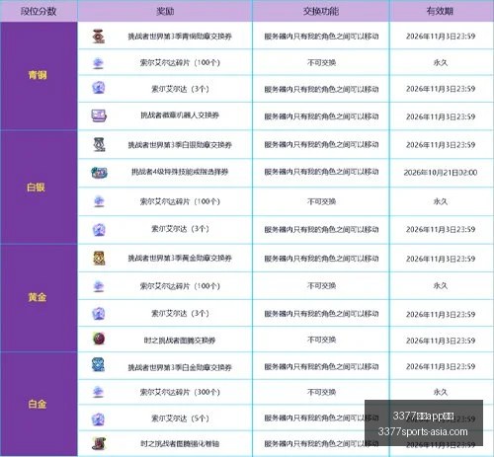
Task: Select the 索尔艾尔达碎片 (100个) icon in 青铜 tier
Action: coord(98,63)
